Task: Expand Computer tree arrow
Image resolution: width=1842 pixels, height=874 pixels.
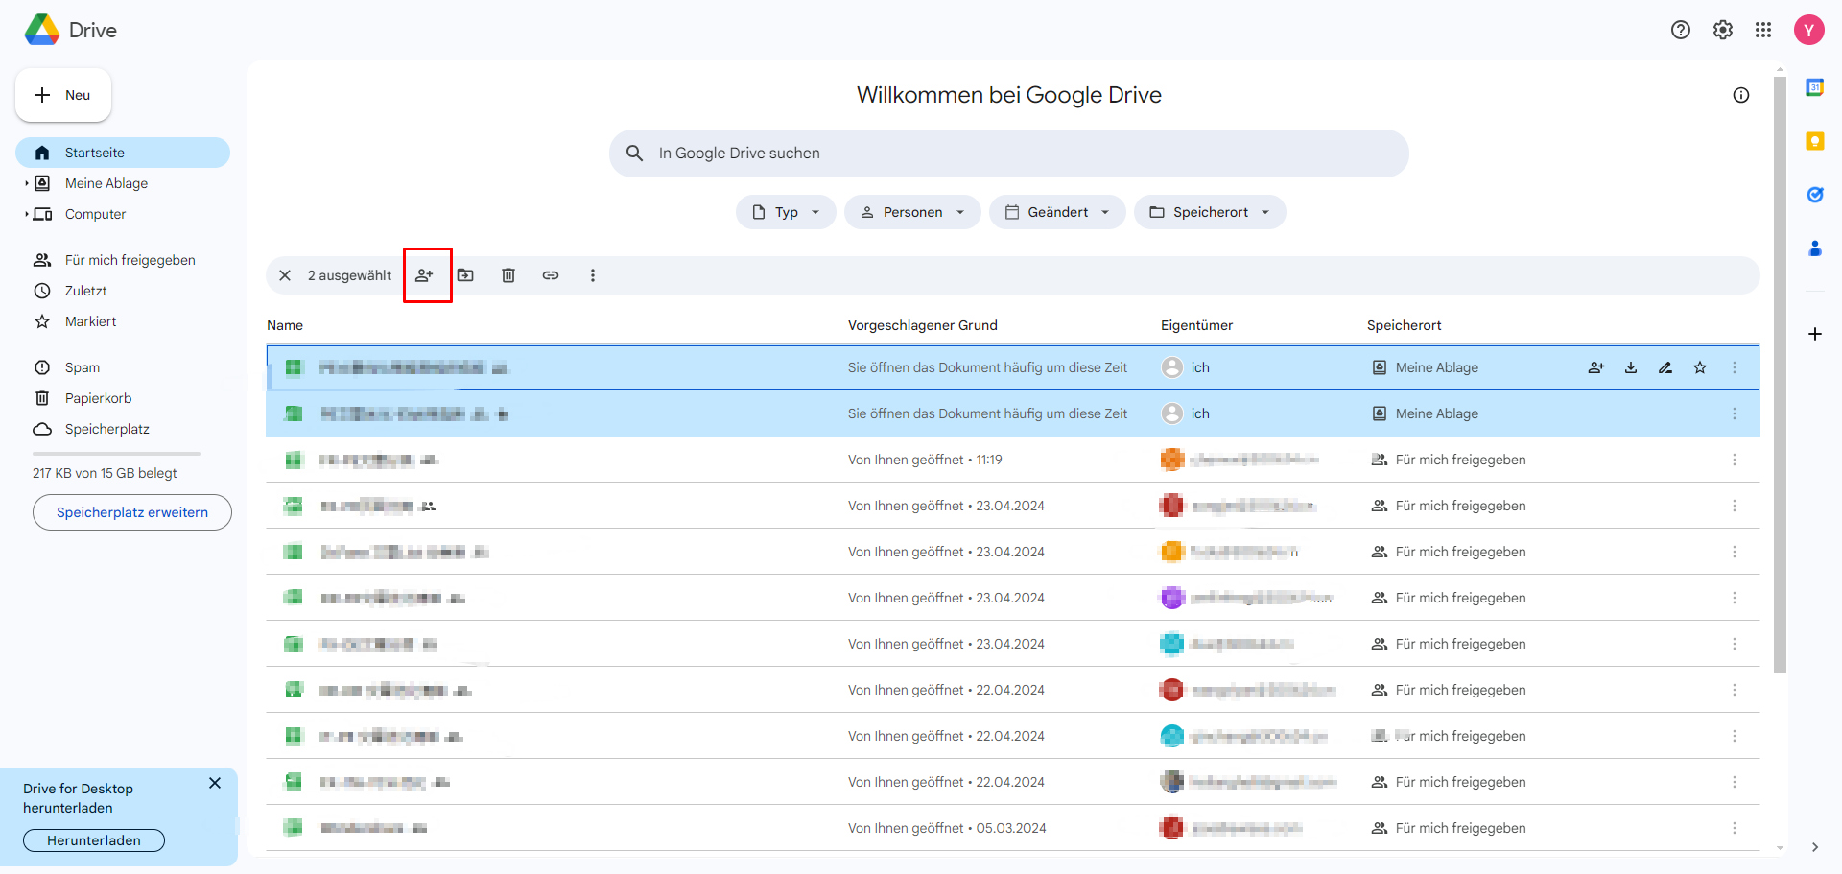Action: pyautogui.click(x=26, y=214)
